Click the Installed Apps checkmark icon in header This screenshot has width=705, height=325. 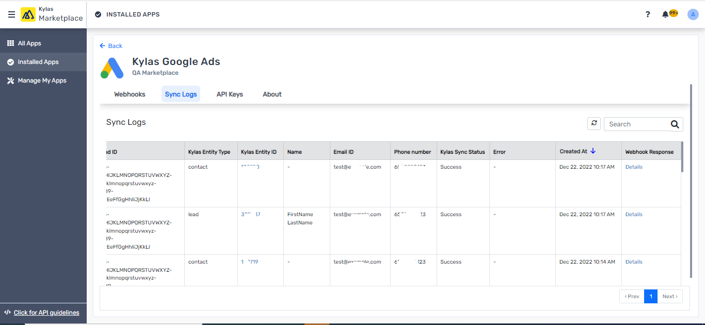coord(98,14)
